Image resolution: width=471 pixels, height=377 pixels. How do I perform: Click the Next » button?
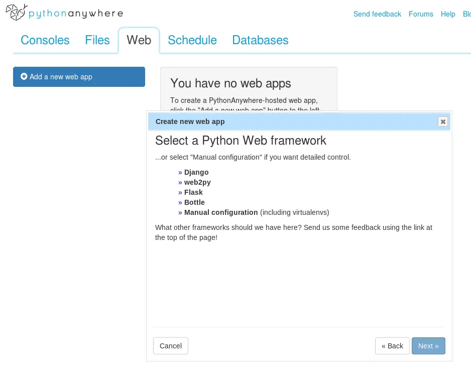[x=428, y=346]
